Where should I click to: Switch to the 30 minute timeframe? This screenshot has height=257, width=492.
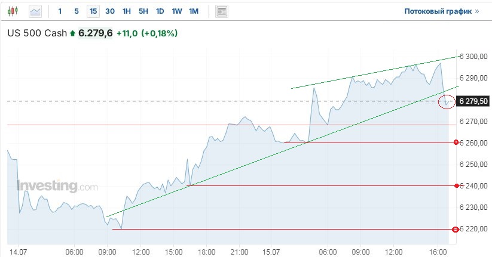pyautogui.click(x=110, y=11)
